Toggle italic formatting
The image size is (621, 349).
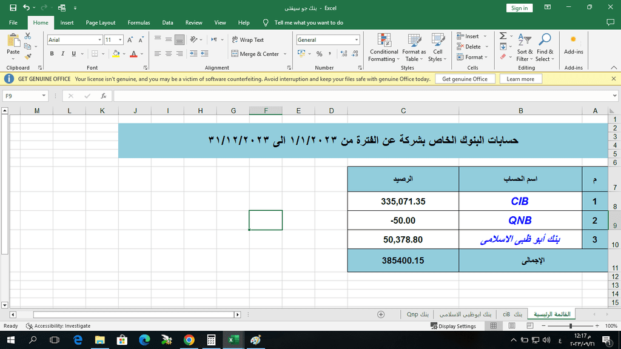point(62,53)
